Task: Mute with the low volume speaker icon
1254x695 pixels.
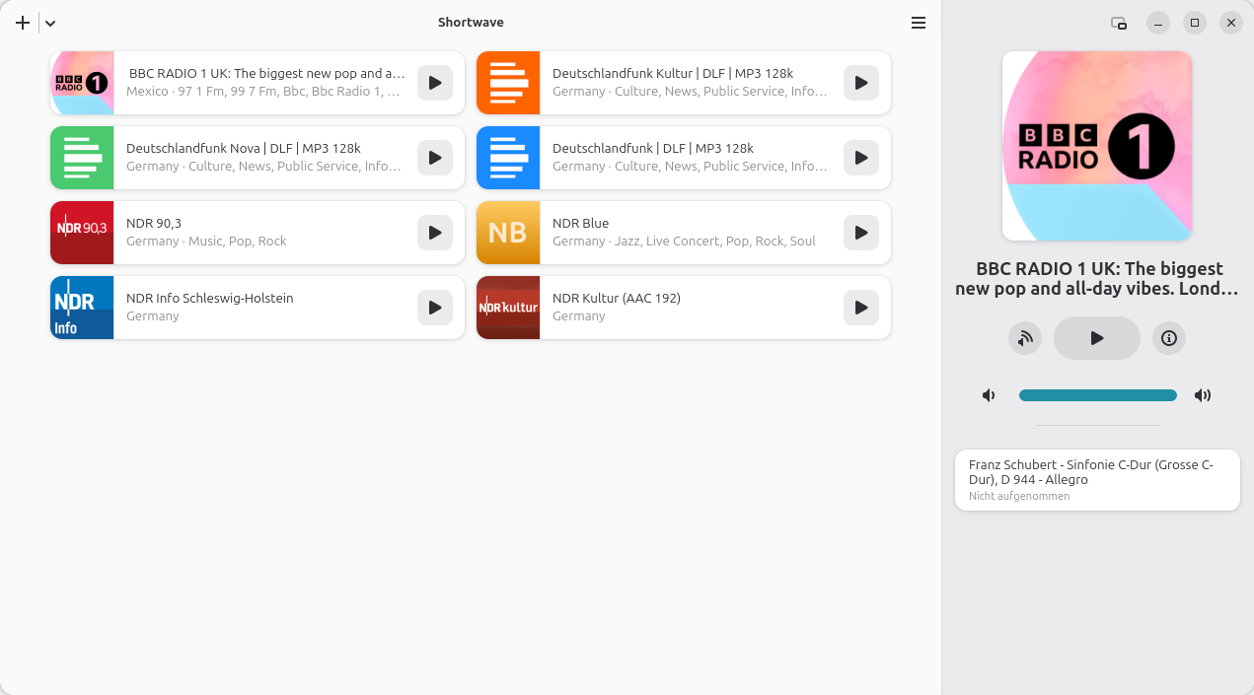Action: (x=989, y=395)
